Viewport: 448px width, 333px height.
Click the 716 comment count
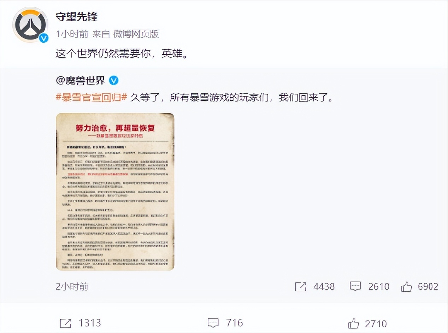pyautogui.click(x=235, y=323)
